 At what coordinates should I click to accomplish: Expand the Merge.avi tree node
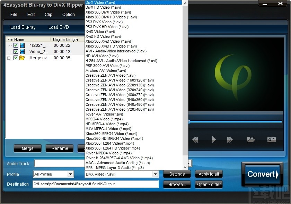pos(9,58)
